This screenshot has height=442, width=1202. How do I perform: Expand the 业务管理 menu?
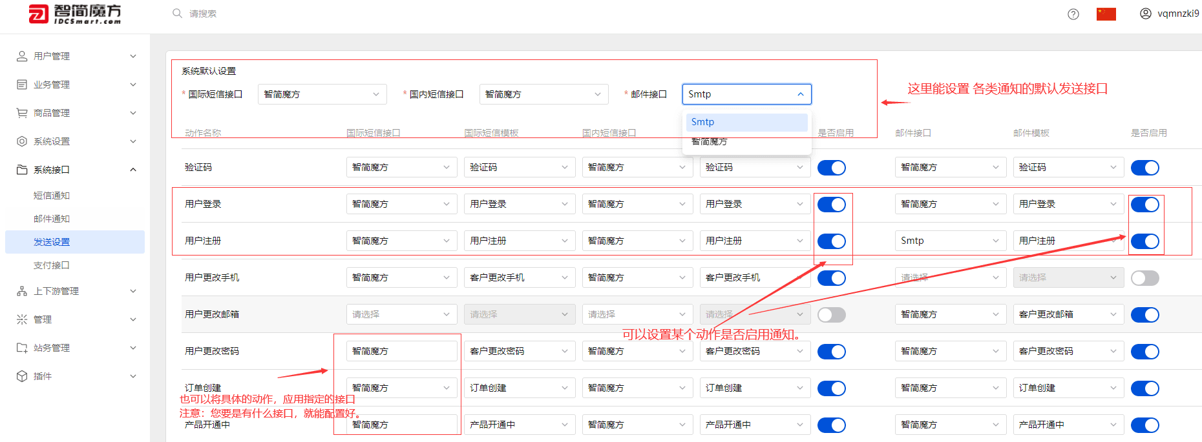133,85
